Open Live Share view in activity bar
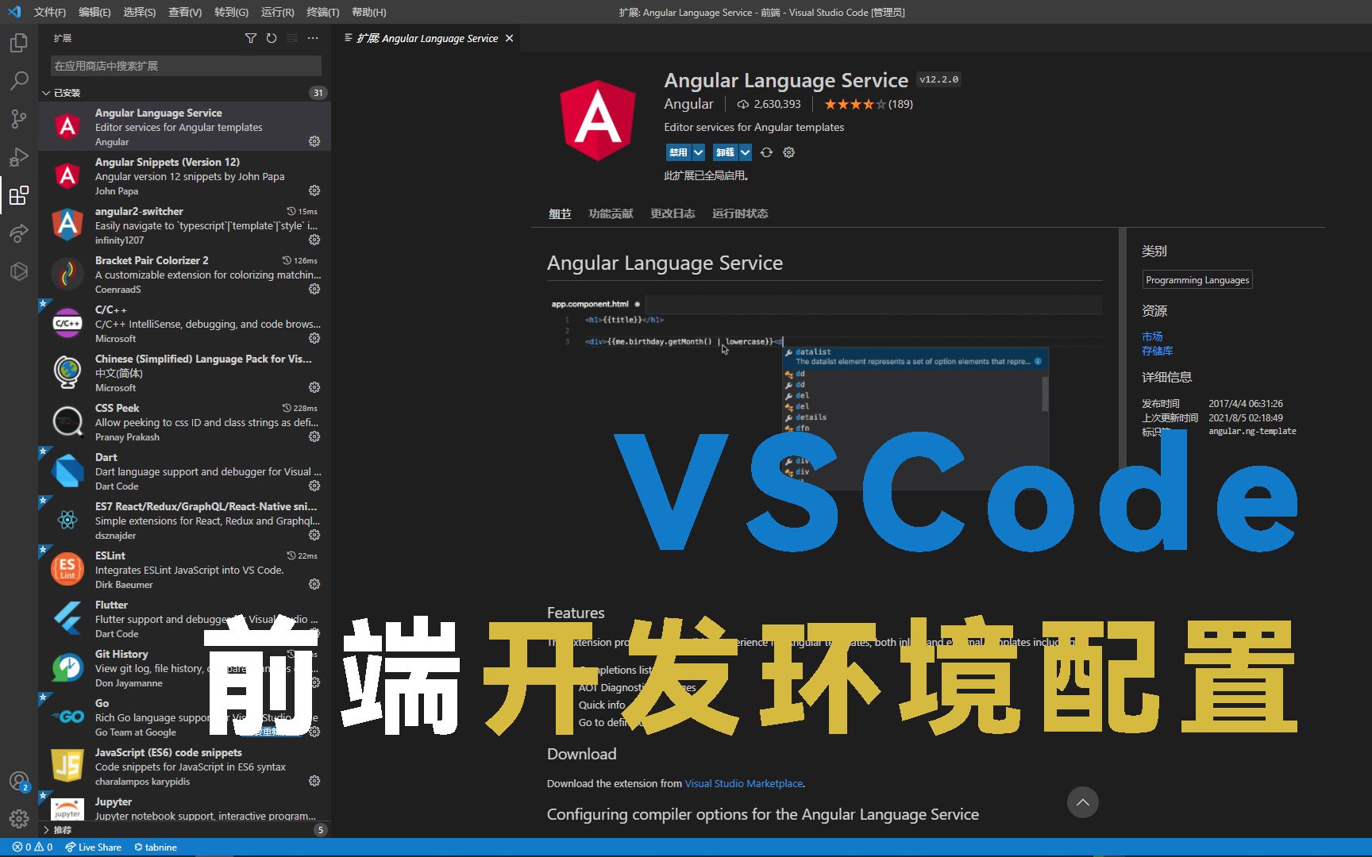Viewport: 1372px width, 857px height. point(19,233)
